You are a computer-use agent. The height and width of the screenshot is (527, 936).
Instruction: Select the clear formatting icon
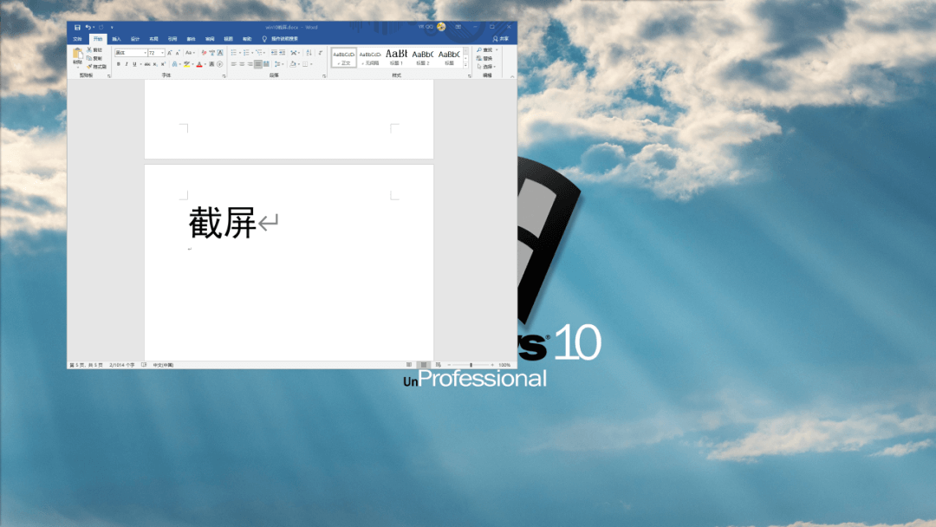tap(204, 52)
